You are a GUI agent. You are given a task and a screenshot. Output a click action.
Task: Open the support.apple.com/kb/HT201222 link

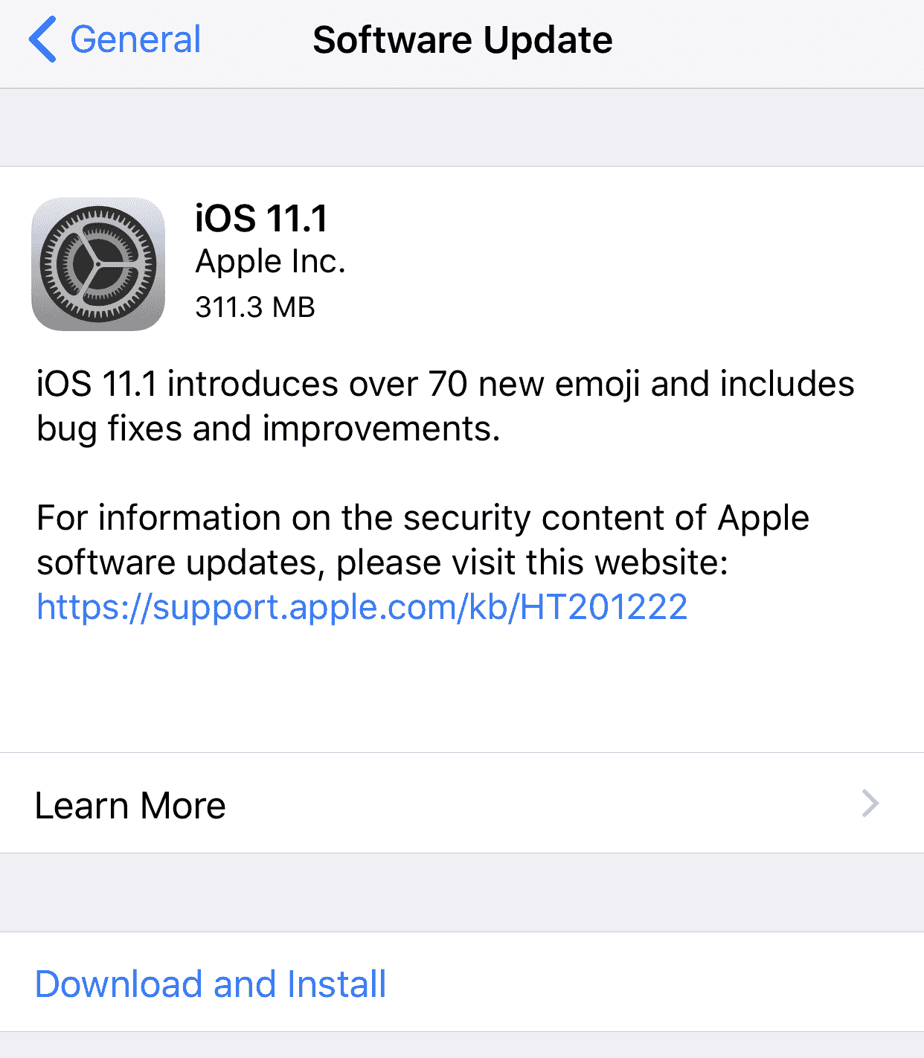pos(362,608)
